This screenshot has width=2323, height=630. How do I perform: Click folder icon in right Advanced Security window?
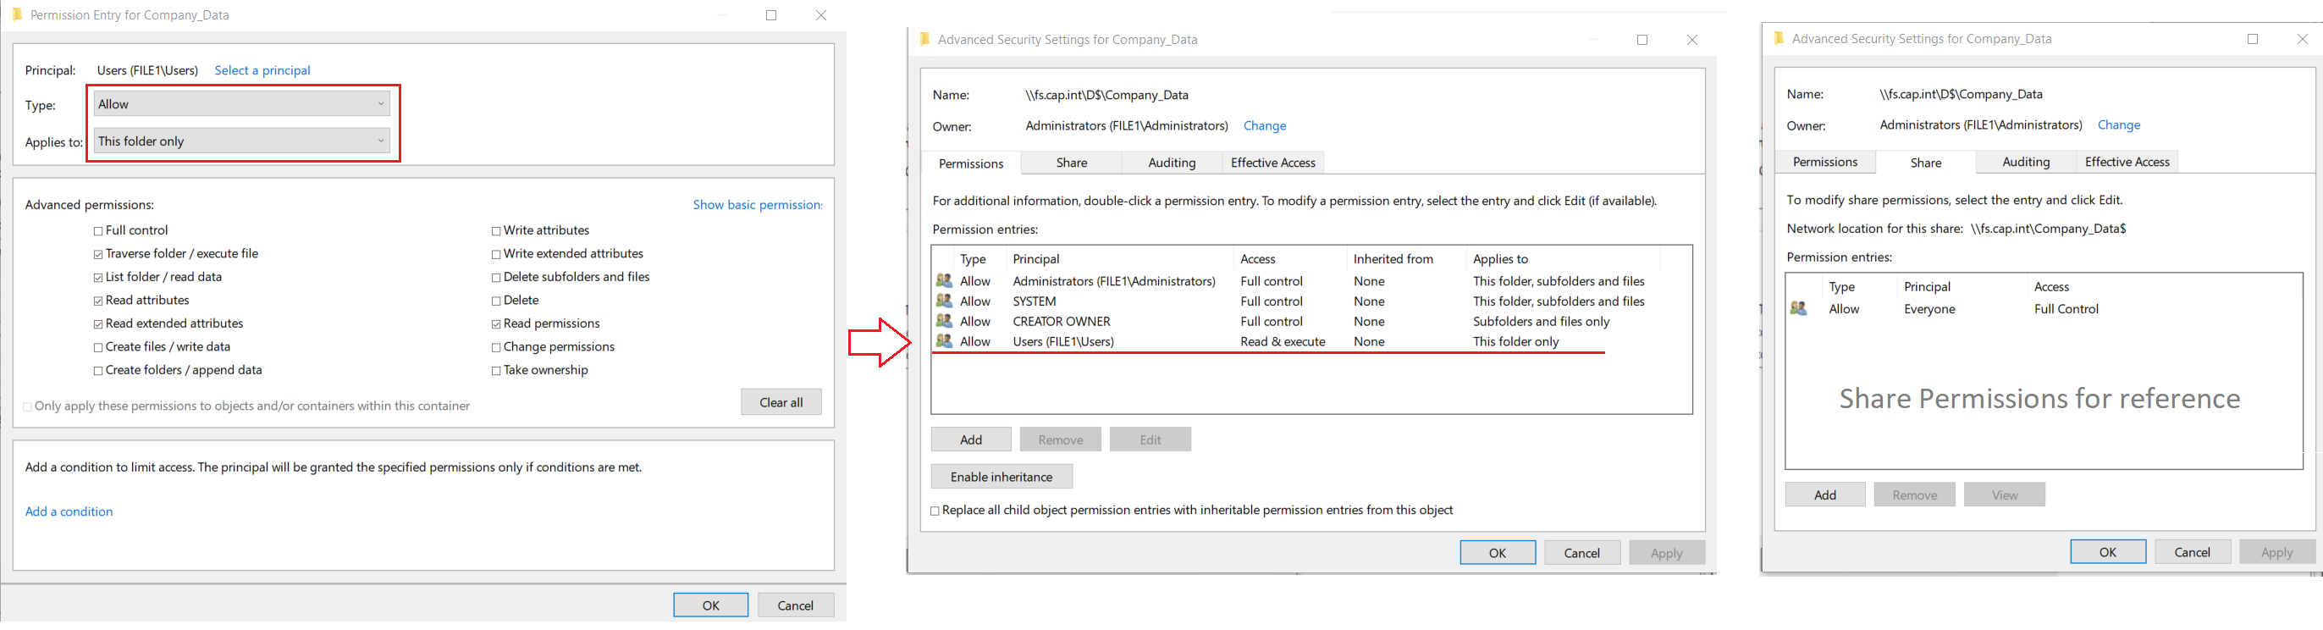[x=1779, y=38]
